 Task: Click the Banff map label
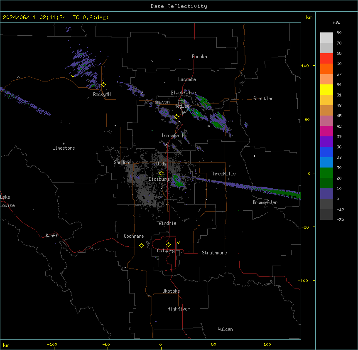(x=51, y=236)
